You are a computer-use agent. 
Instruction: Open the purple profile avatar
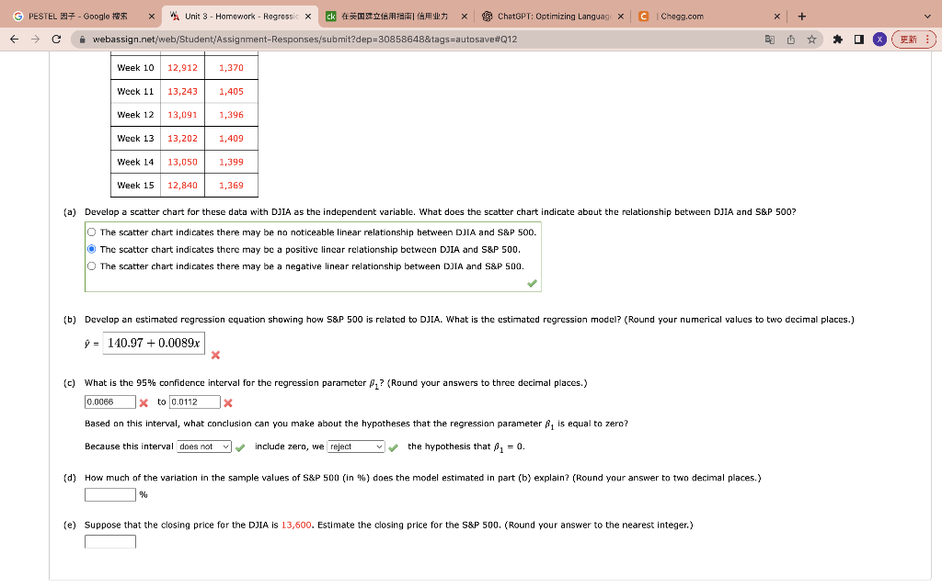point(879,40)
